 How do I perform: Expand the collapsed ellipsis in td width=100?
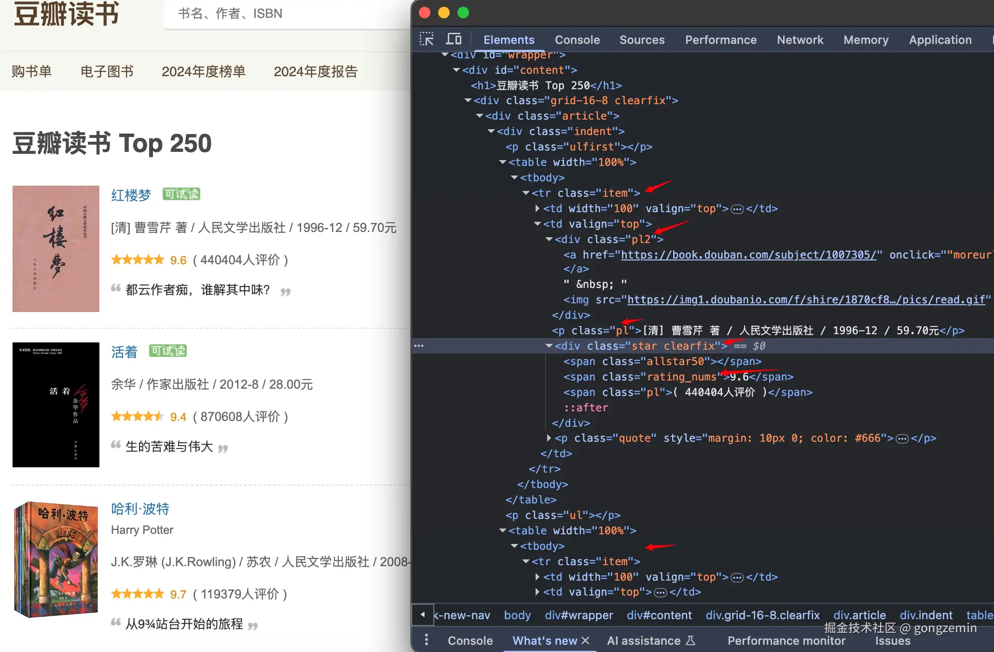[x=737, y=209]
